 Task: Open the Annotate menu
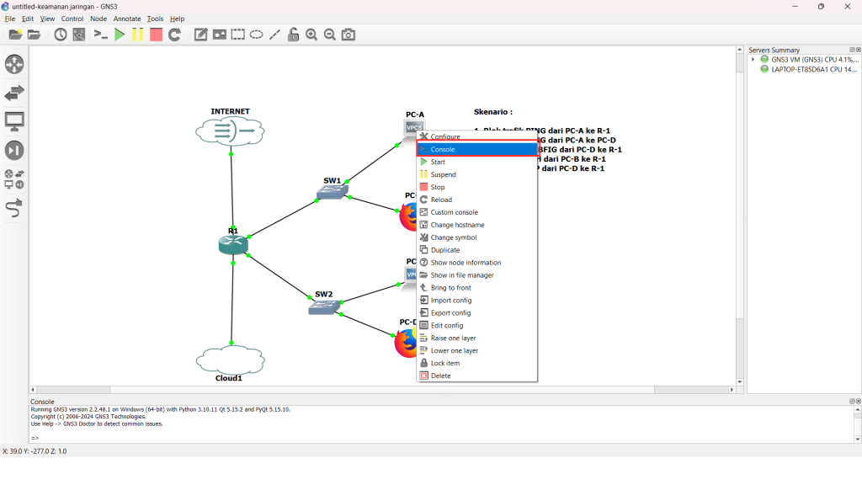[127, 19]
